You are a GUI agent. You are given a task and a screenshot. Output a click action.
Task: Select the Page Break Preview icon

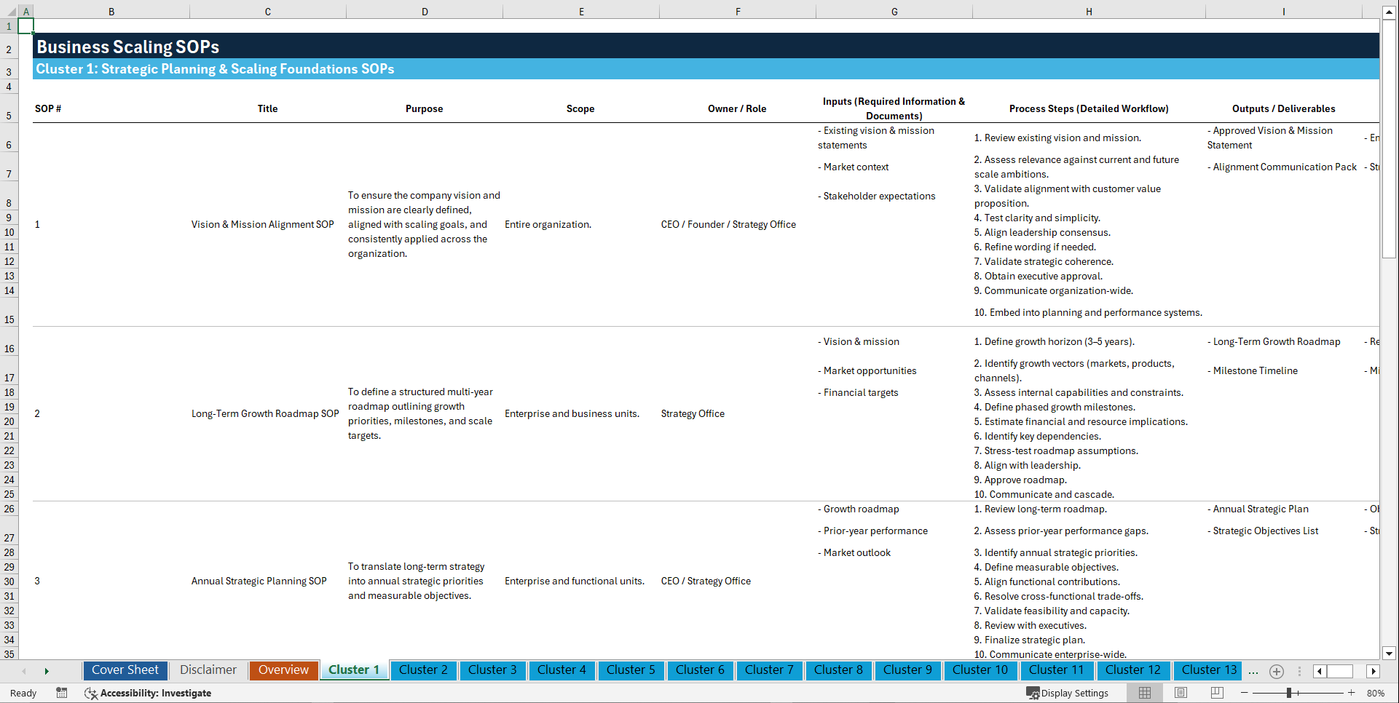point(1218,692)
